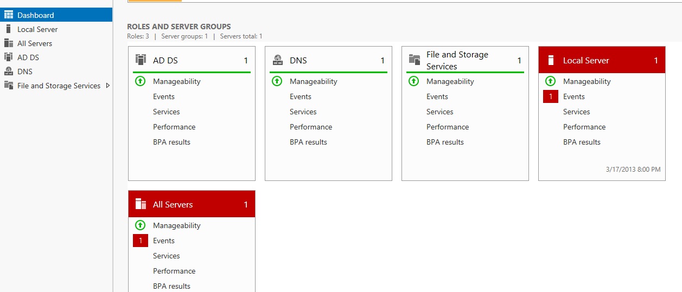Click the DNS tile header icon

click(x=277, y=60)
